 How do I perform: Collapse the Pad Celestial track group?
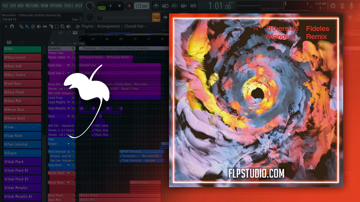68,152
